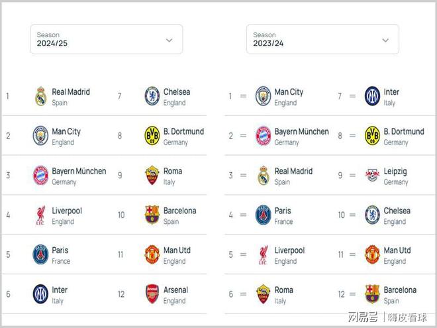
Task: Click the Bayern München crest in 2023/24 list
Action: tap(264, 136)
